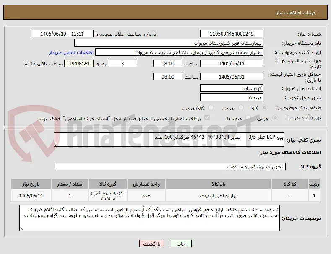Image resolution: width=331 pixels, height=254 pixels.
Task: Click the request creator field بختیار محمدشریفی
Action: coord(179,52)
